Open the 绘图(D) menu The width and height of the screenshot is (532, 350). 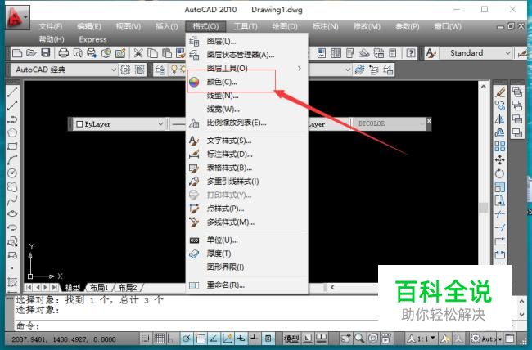[x=285, y=26]
